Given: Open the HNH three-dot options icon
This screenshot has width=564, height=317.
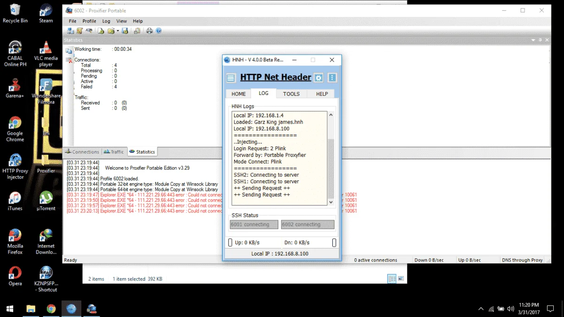Looking at the screenshot, I should click(x=332, y=78).
